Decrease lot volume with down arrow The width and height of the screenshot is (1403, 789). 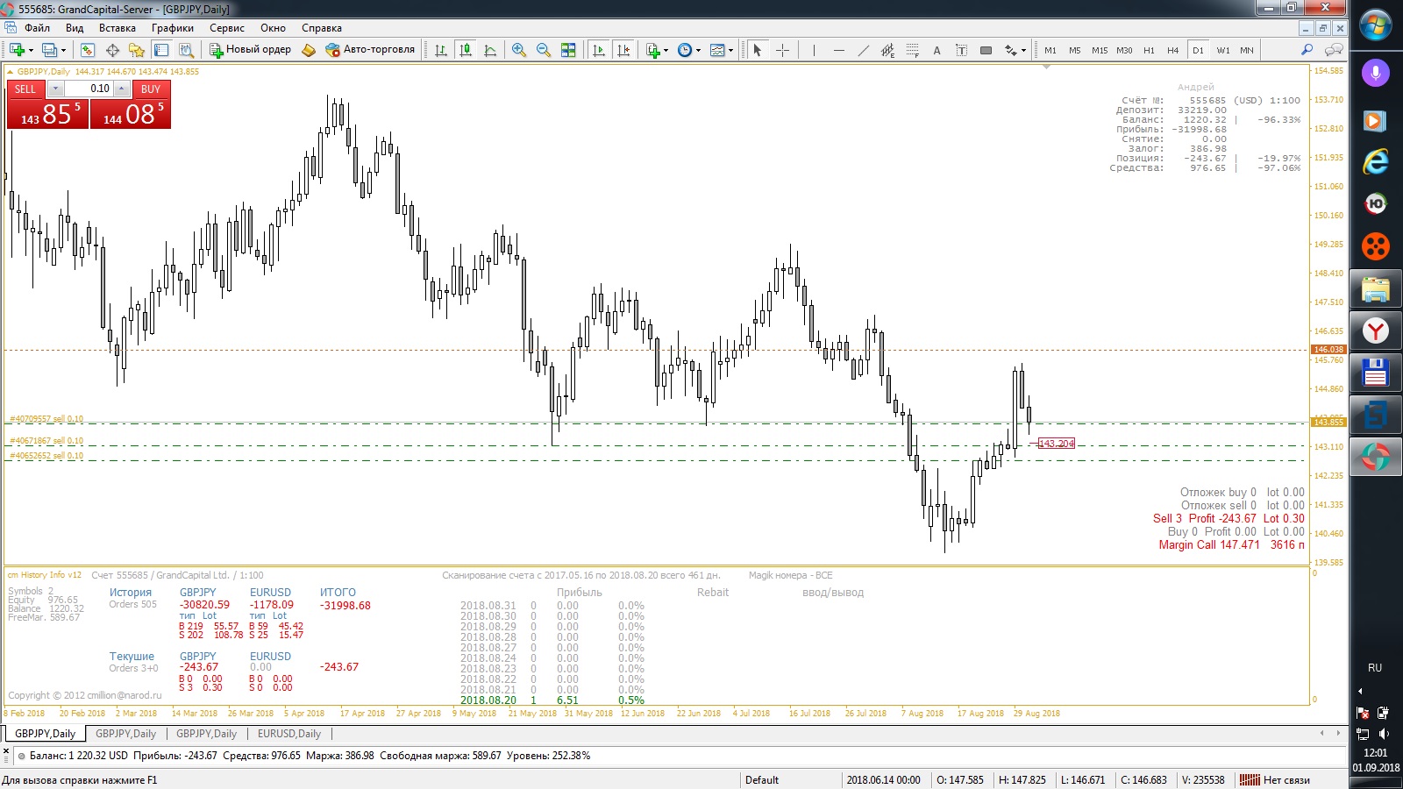click(55, 89)
